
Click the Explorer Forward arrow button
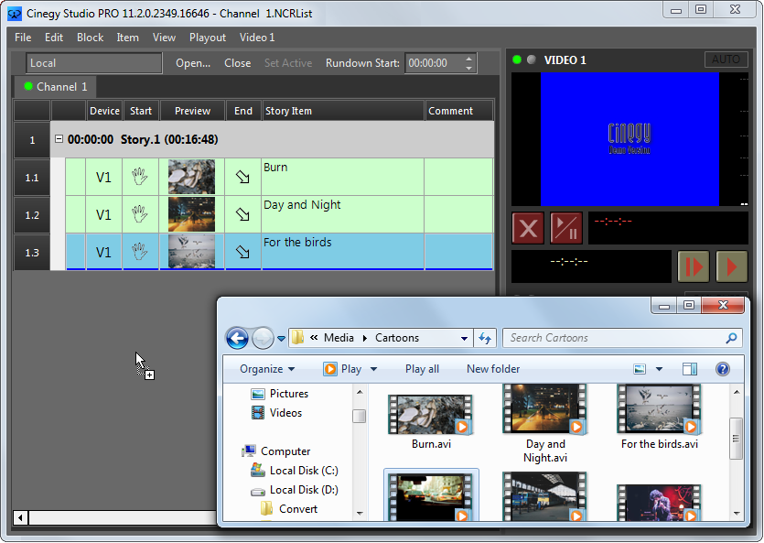point(263,338)
